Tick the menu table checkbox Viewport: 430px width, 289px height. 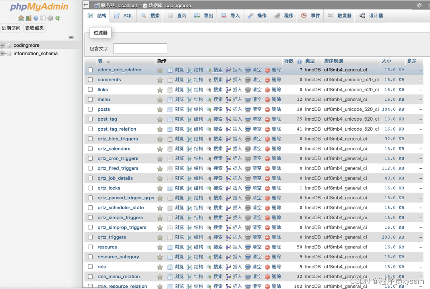[90, 99]
